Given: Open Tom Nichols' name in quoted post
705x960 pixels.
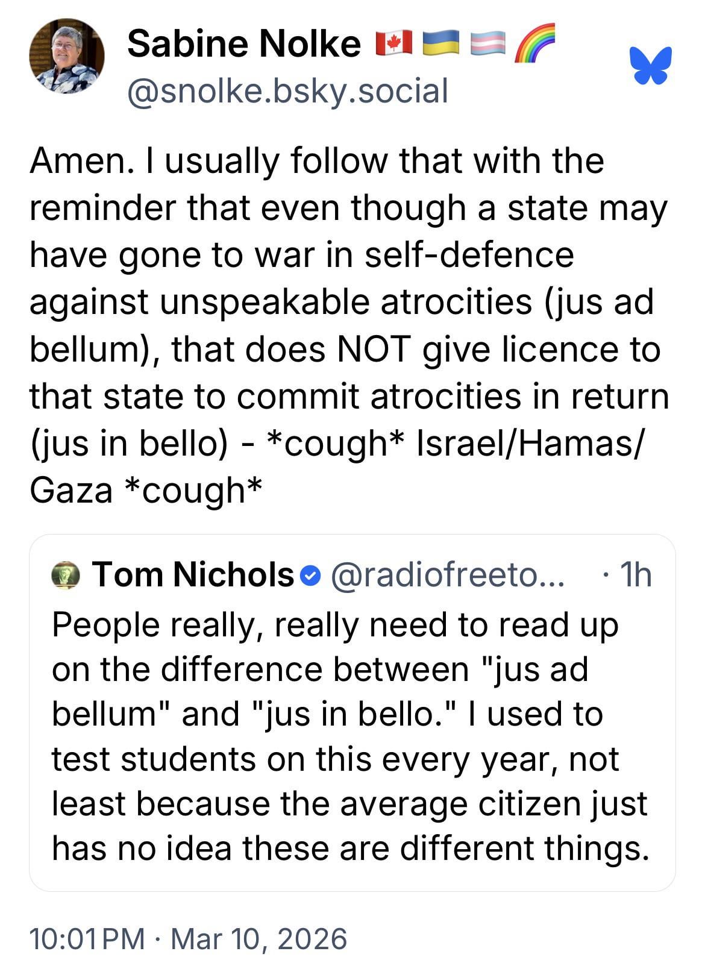Looking at the screenshot, I should [192, 574].
